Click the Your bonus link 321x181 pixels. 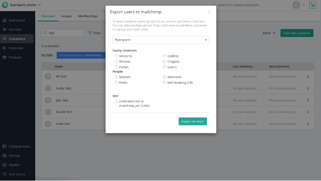coord(17,174)
